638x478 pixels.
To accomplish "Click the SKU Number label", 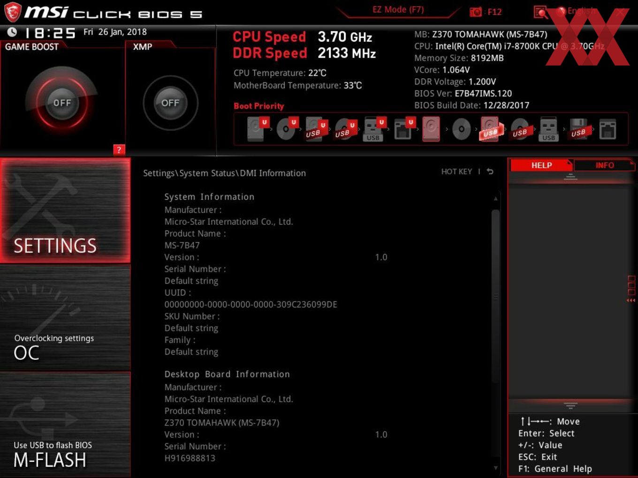I will pos(192,316).
